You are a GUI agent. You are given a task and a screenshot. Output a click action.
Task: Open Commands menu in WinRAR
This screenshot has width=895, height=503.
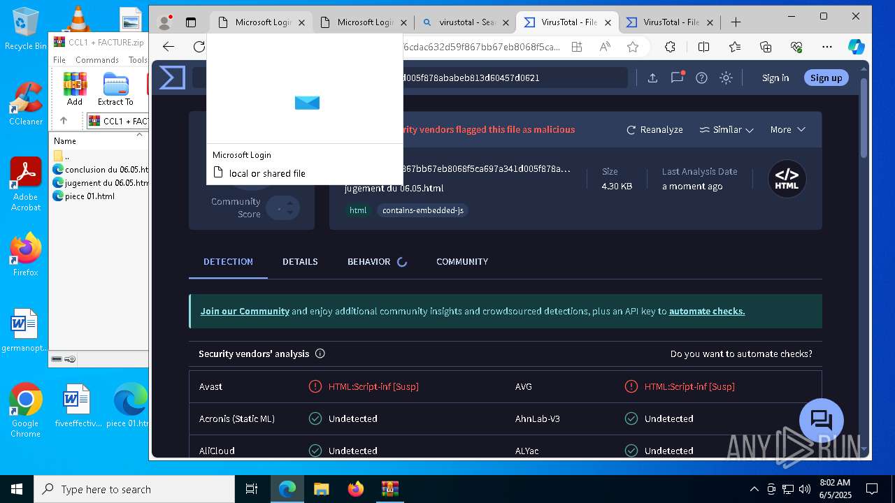click(x=97, y=60)
